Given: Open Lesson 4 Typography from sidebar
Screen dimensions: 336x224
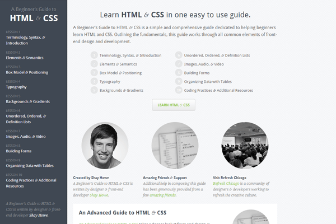Looking at the screenshot, I should click(x=17, y=87).
